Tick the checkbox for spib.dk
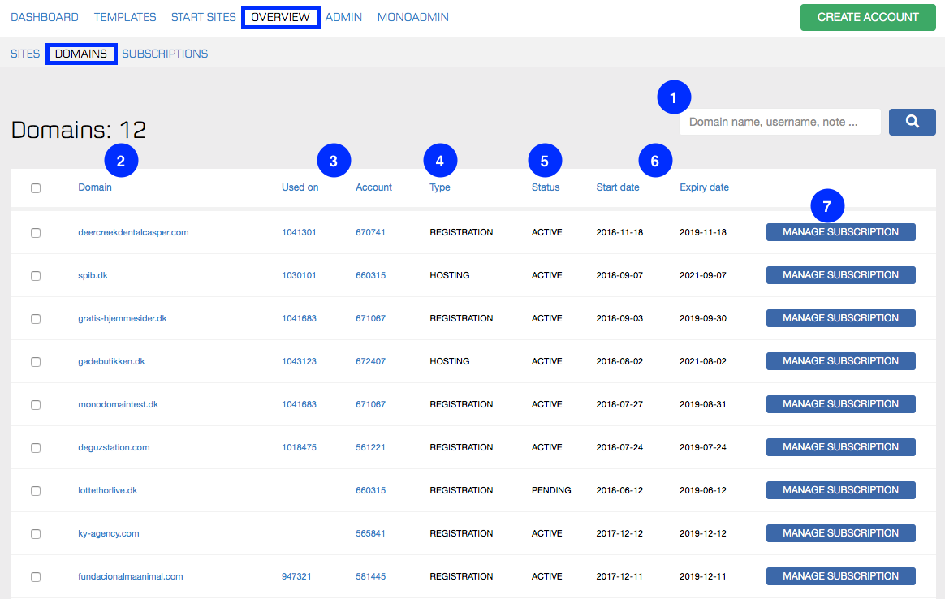The image size is (945, 599). [x=36, y=275]
